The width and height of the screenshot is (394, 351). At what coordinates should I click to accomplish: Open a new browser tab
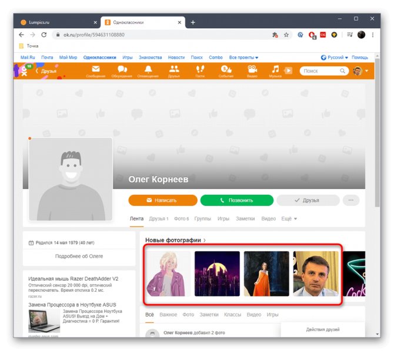[193, 22]
